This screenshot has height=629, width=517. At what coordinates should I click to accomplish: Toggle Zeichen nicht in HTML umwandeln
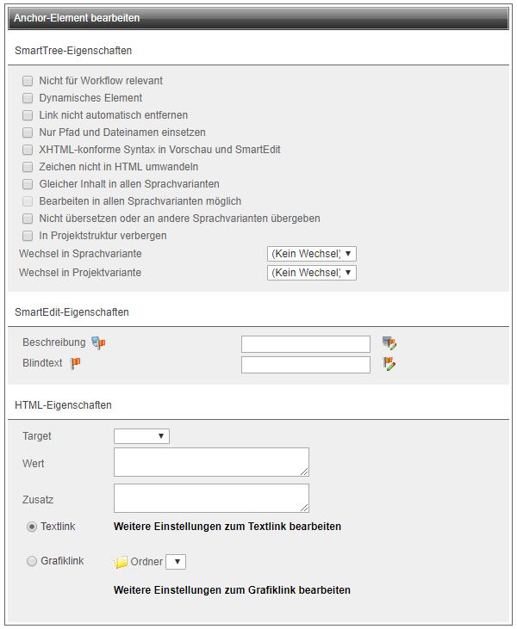[x=28, y=167]
